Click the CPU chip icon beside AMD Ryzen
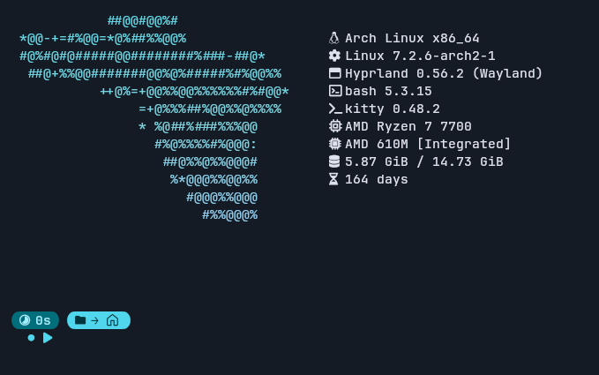 tap(335, 126)
